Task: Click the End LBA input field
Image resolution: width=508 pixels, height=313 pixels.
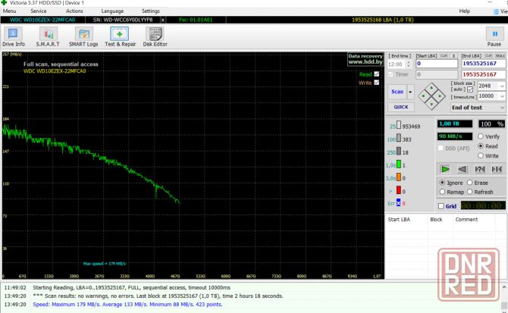Action: click(x=484, y=64)
